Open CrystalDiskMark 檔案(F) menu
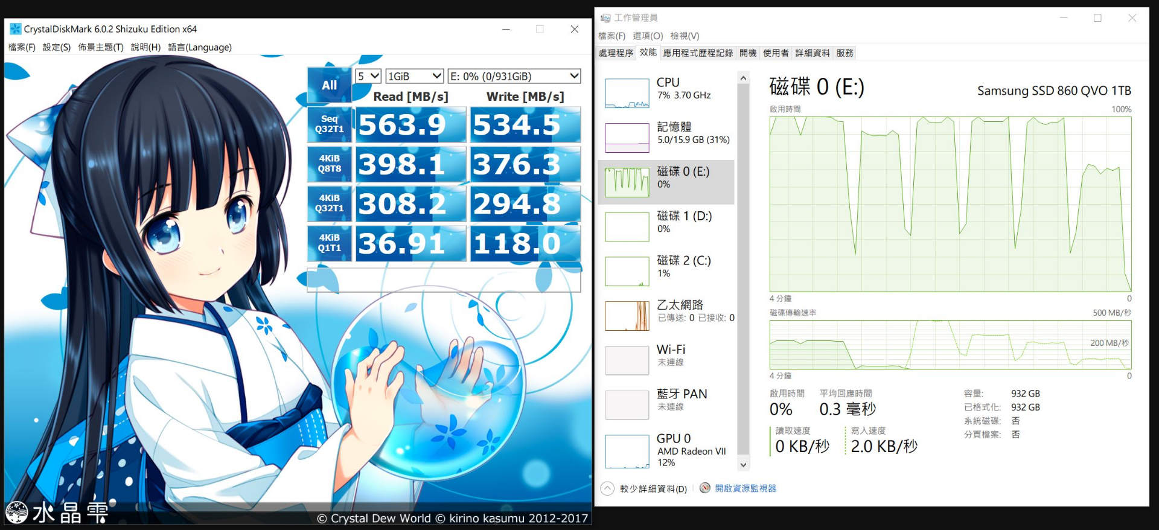The image size is (1159, 530). (22, 47)
